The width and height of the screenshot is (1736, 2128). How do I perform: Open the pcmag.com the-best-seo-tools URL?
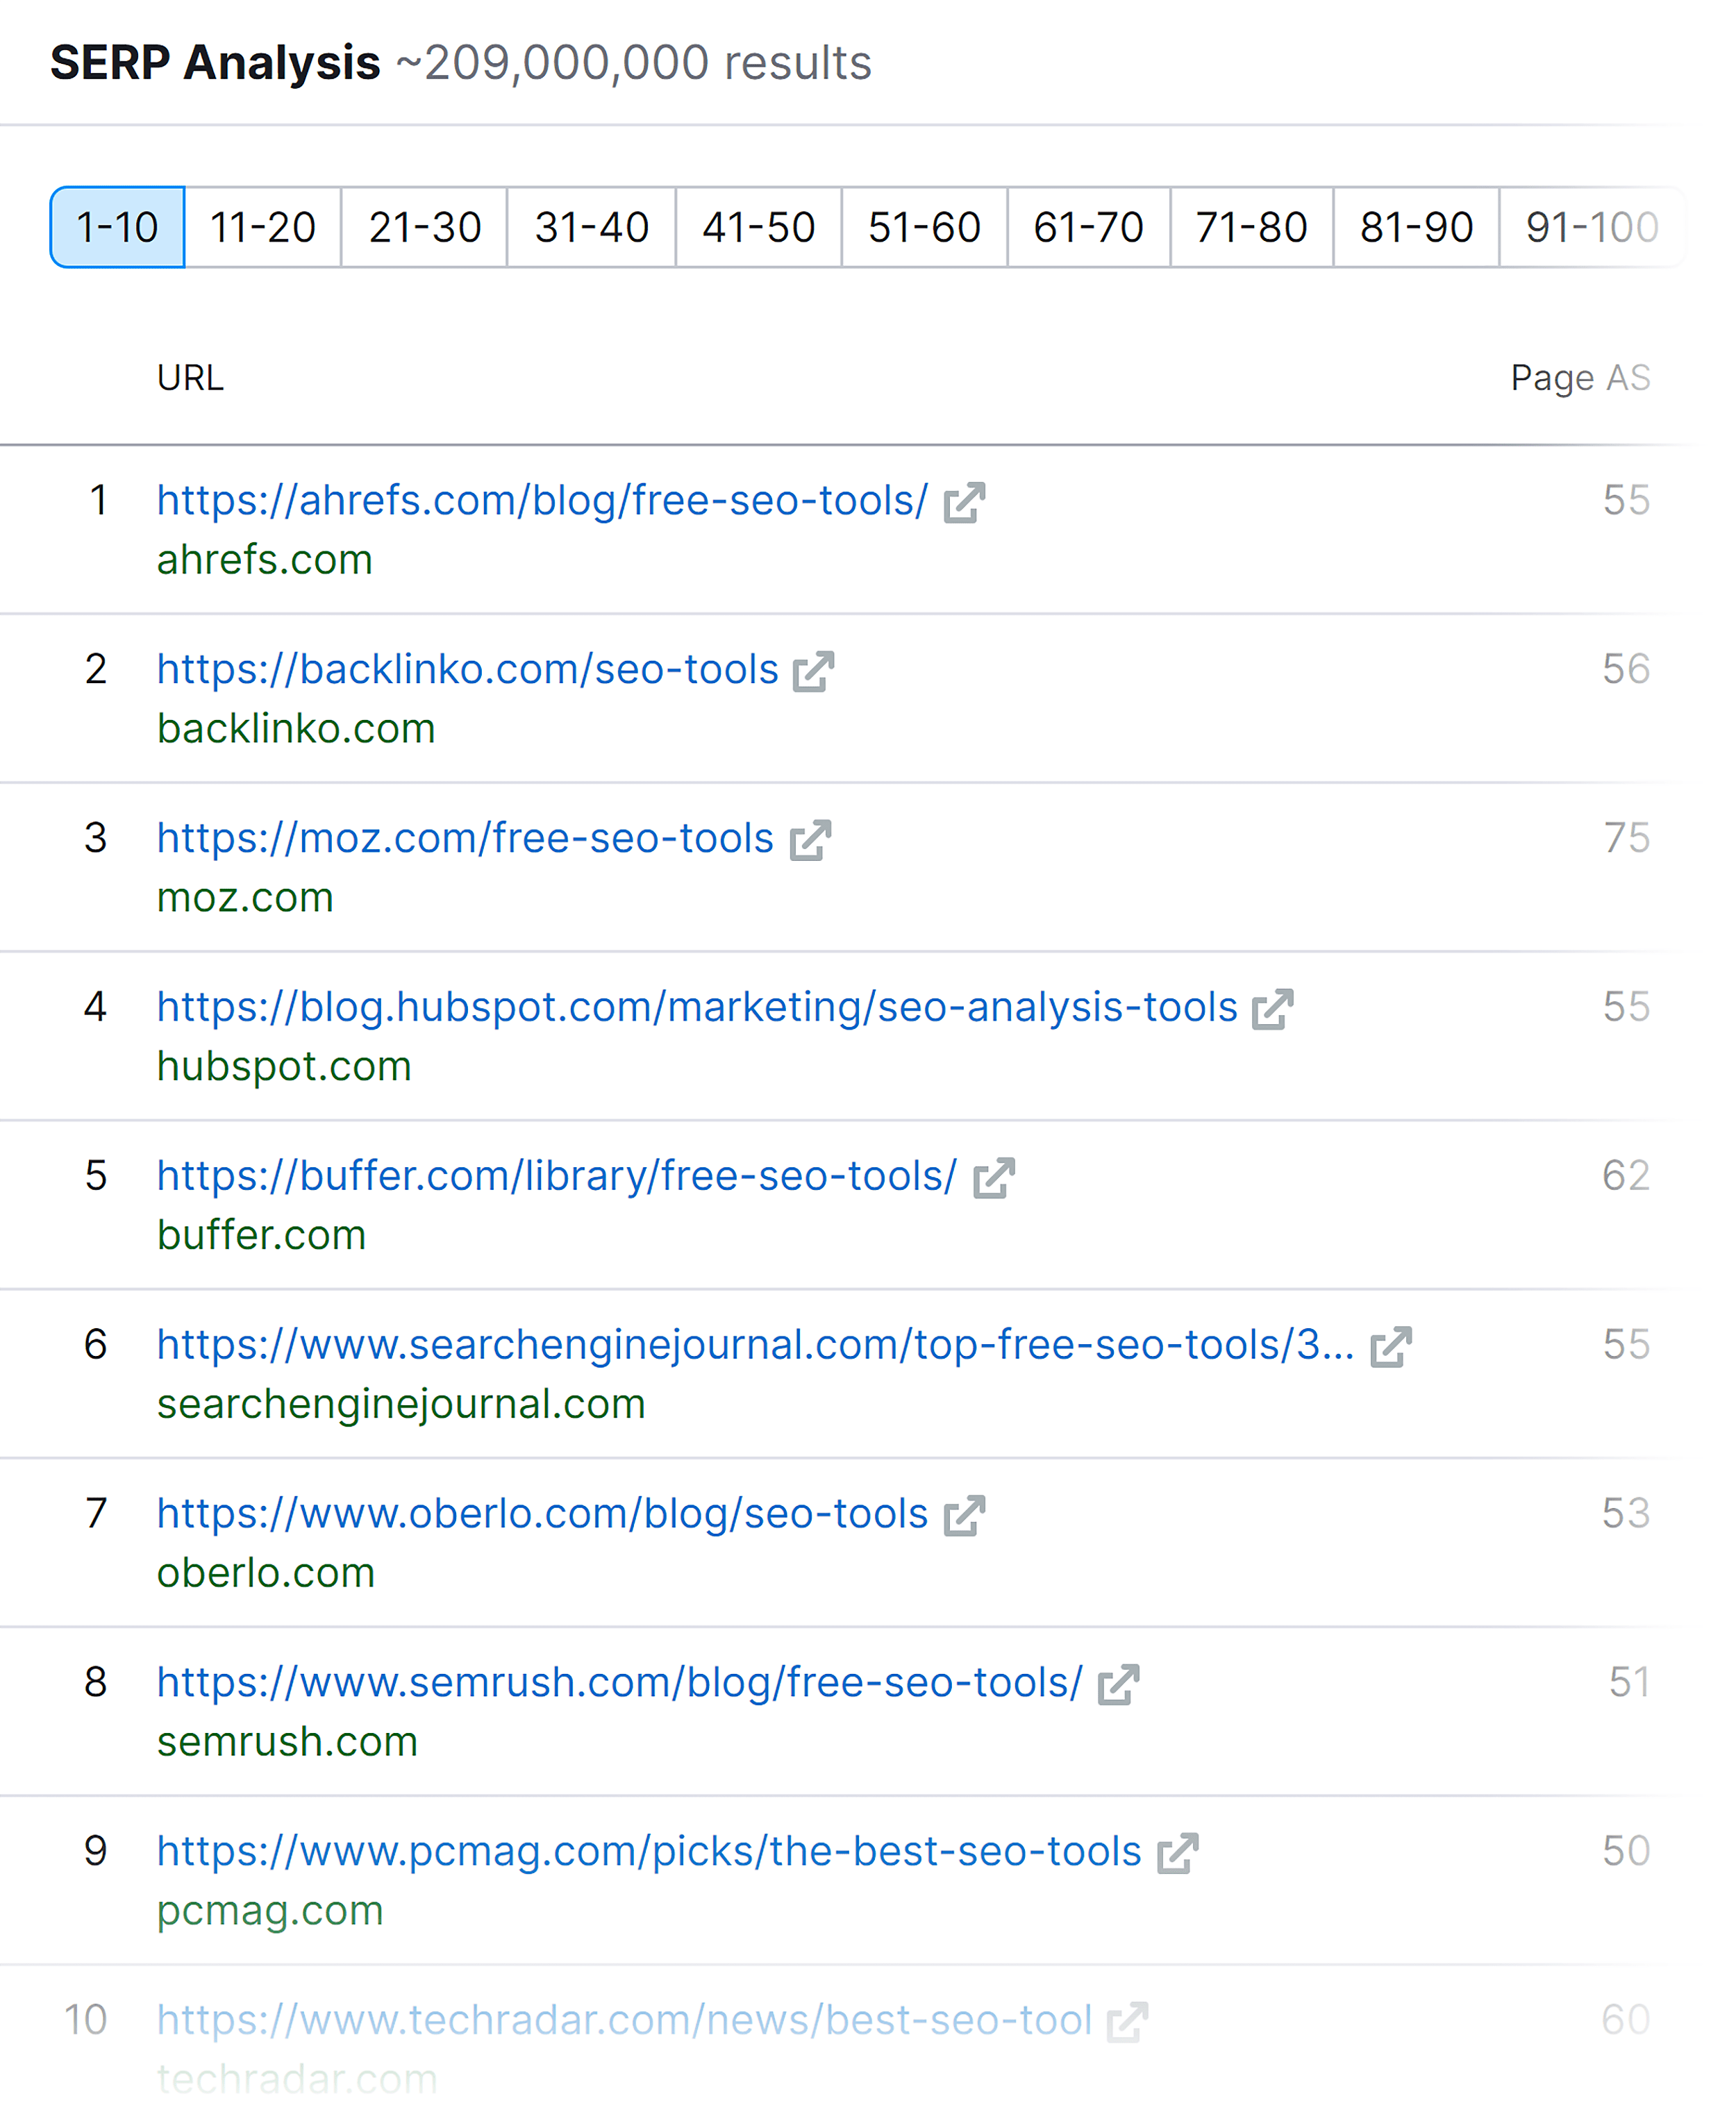[x=649, y=1852]
